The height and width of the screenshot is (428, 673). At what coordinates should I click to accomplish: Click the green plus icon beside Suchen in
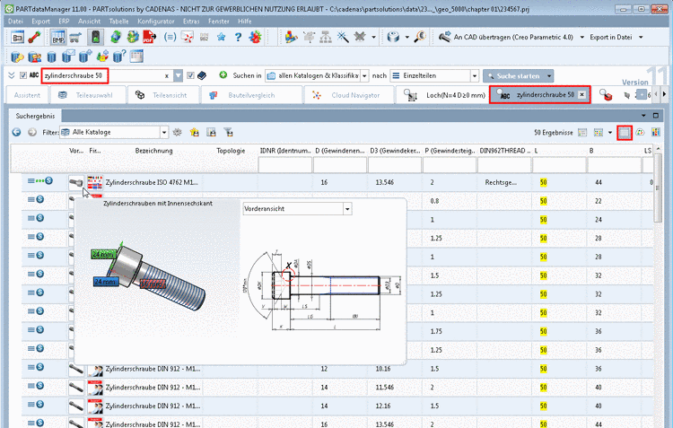(x=223, y=75)
